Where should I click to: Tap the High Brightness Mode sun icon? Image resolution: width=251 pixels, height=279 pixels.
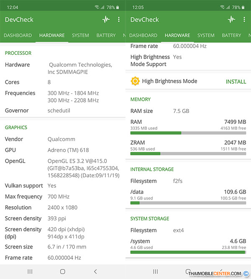tap(135, 81)
